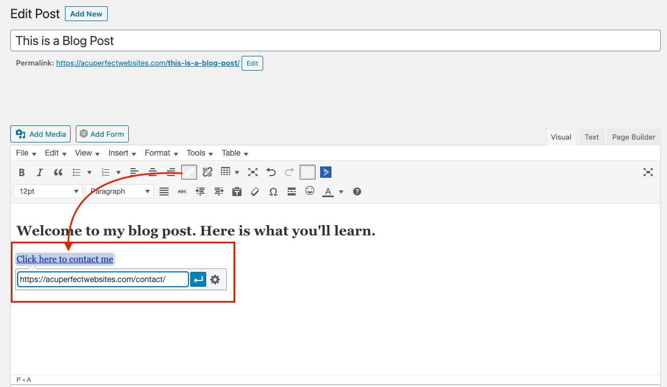Open the Format menu
This screenshot has height=387, width=667.
[x=157, y=153]
